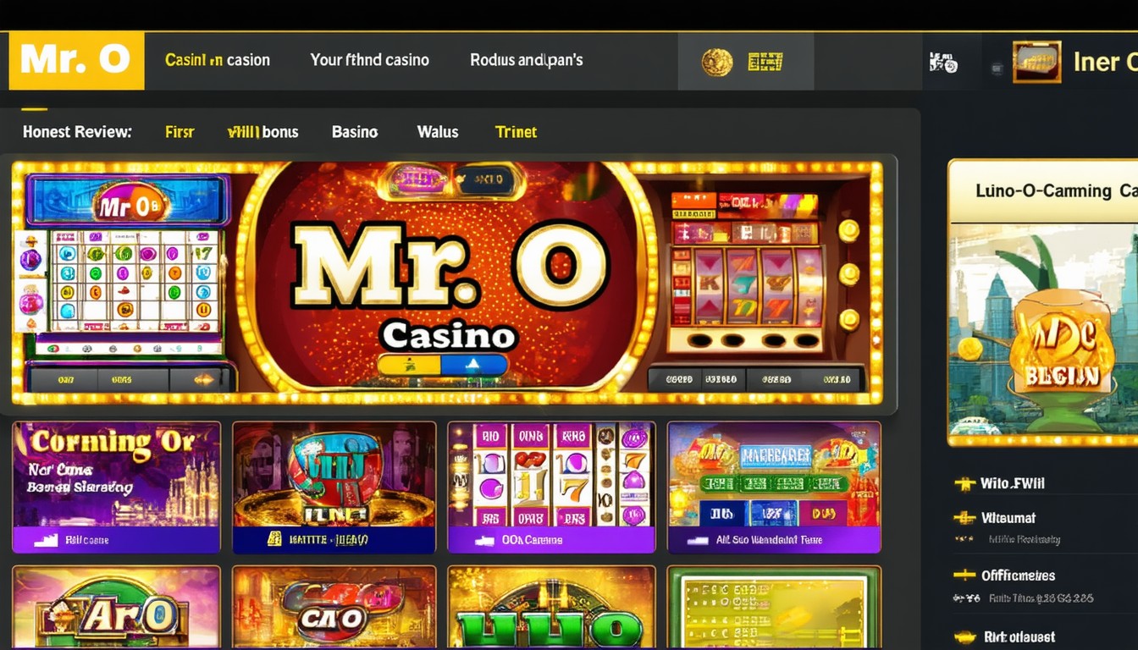Open the 'Your fthnd casino' nav item
Image resolution: width=1138 pixels, height=650 pixels.
pyautogui.click(x=370, y=60)
